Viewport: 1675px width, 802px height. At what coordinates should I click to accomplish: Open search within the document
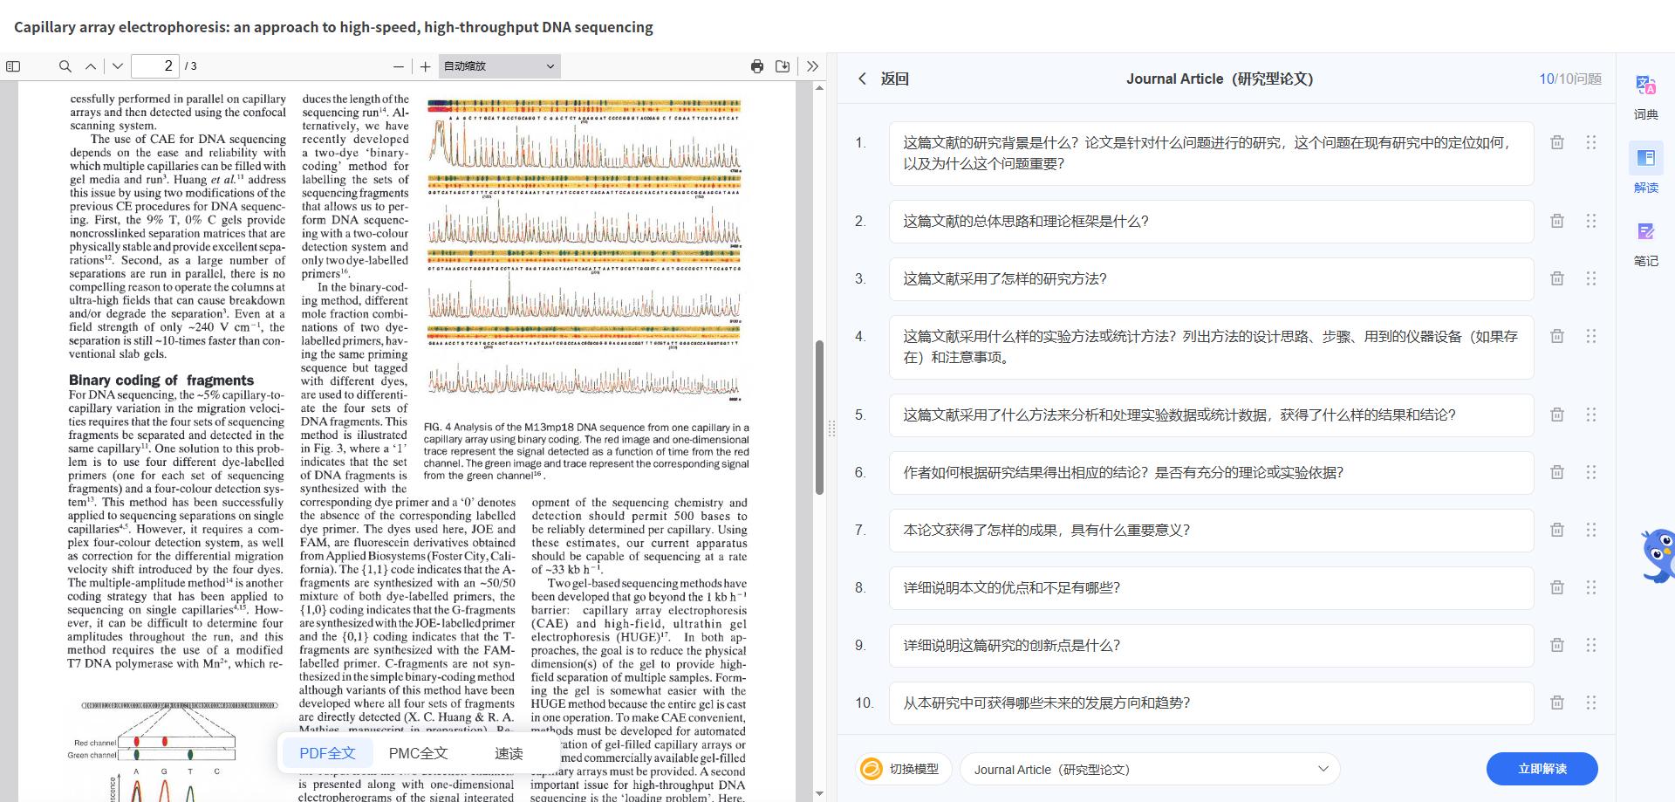pos(65,65)
